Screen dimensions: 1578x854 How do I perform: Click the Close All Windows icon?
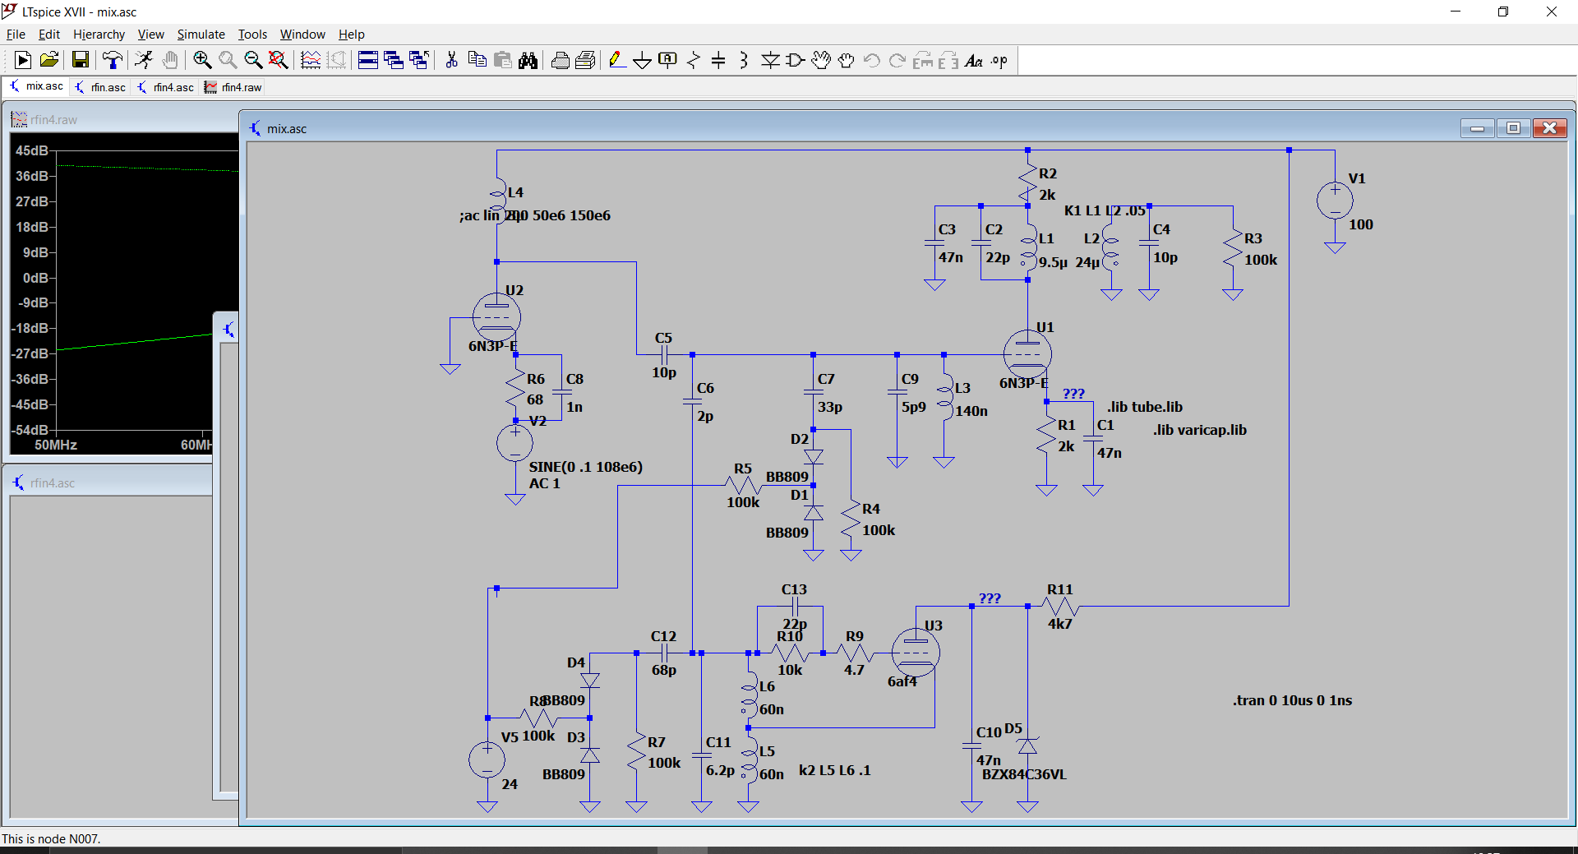pos(419,60)
